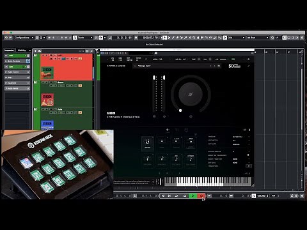
Task: Open track presets beside the plus icon
Action: (x=40, y=51)
